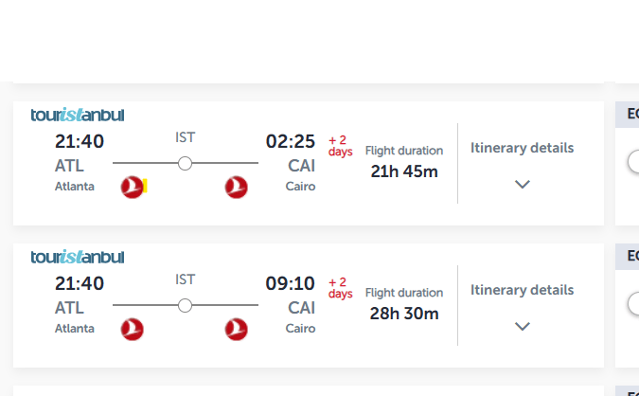639x396 pixels.
Task: Open Itinerary details for the 09:10 arrival flight
Action: click(x=523, y=290)
